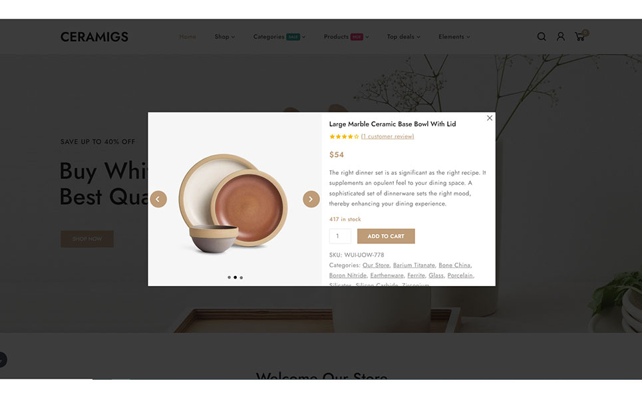The width and height of the screenshot is (642, 399).
Task: Show previous product image arrow
Action: point(158,199)
